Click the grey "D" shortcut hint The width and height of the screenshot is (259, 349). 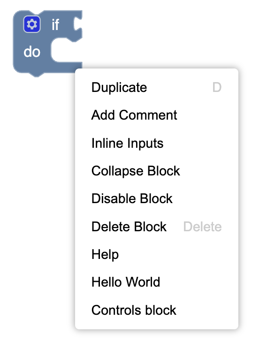217,87
